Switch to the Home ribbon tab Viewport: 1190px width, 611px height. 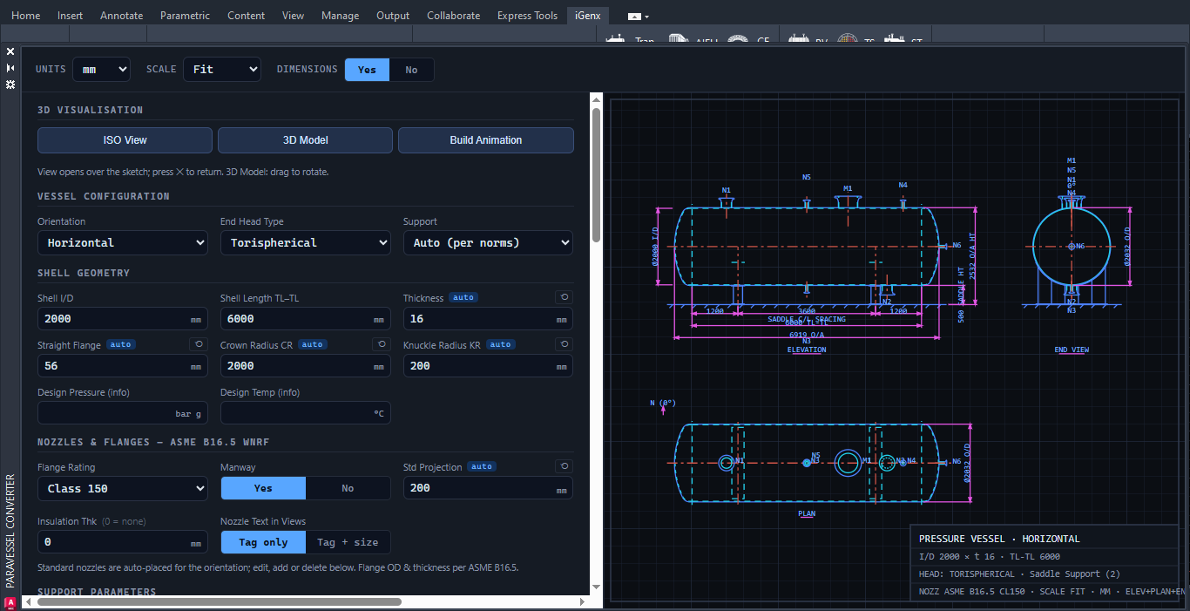click(25, 16)
